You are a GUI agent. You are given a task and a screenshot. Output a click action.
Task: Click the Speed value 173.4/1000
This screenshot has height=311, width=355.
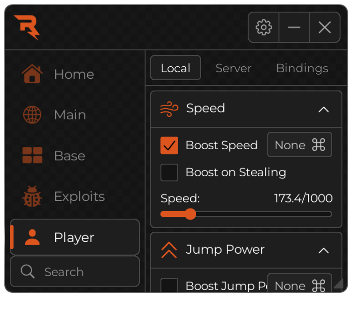303,198
